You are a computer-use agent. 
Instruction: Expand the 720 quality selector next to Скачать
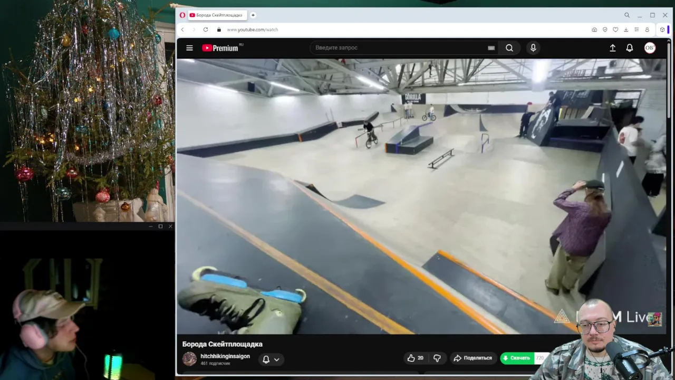(539, 358)
